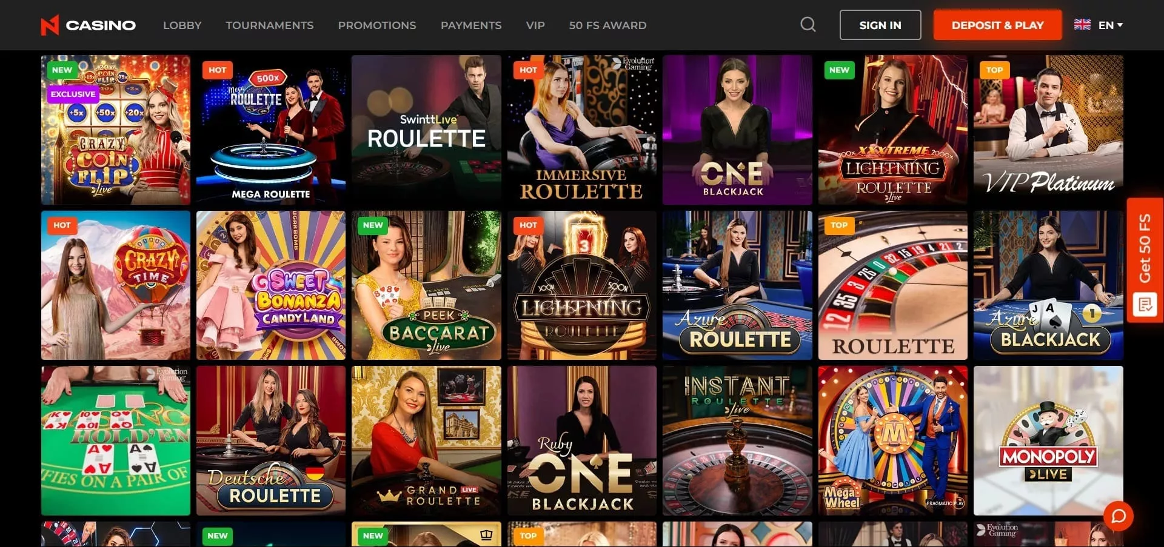Open the Sweet Bonanza Candyland game
Image resolution: width=1164 pixels, height=547 pixels.
271,285
